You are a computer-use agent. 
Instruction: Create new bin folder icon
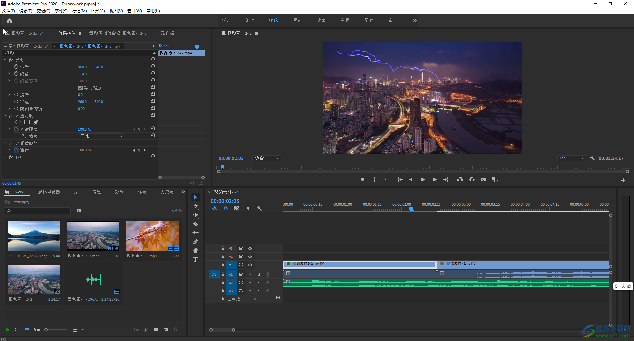156,329
